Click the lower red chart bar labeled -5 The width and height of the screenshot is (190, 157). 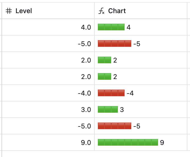tap(115, 126)
